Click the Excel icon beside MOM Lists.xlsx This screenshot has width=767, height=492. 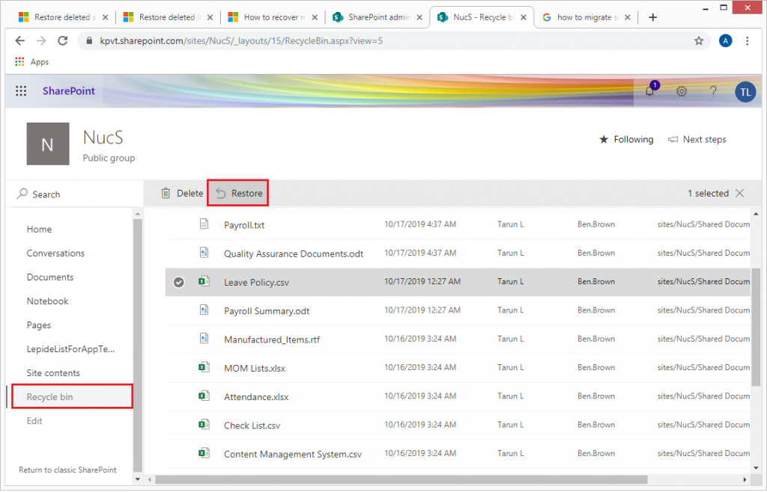click(203, 367)
